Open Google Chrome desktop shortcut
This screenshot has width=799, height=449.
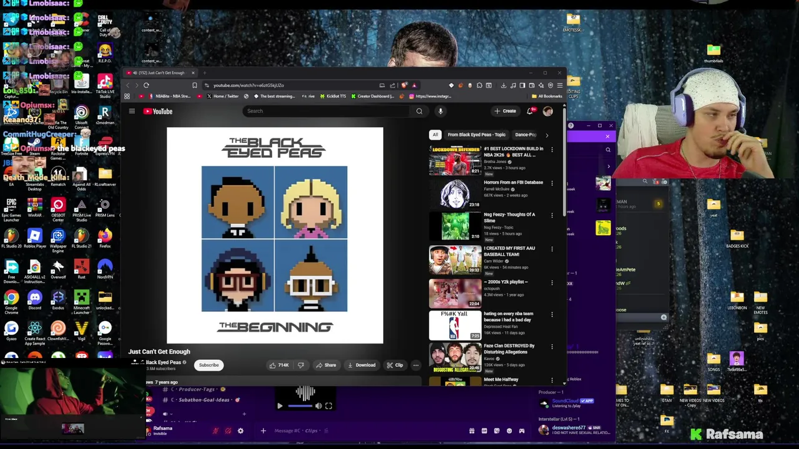coord(11,302)
